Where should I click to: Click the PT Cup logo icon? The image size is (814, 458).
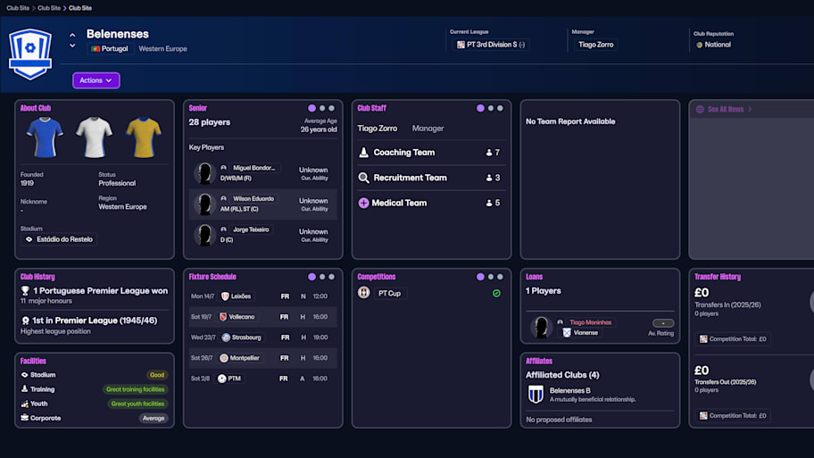[364, 293]
